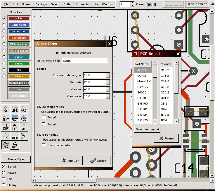Viewport: 215px width, 191px height.
Task: Open the Connects menu
Action: click(x=82, y=4)
